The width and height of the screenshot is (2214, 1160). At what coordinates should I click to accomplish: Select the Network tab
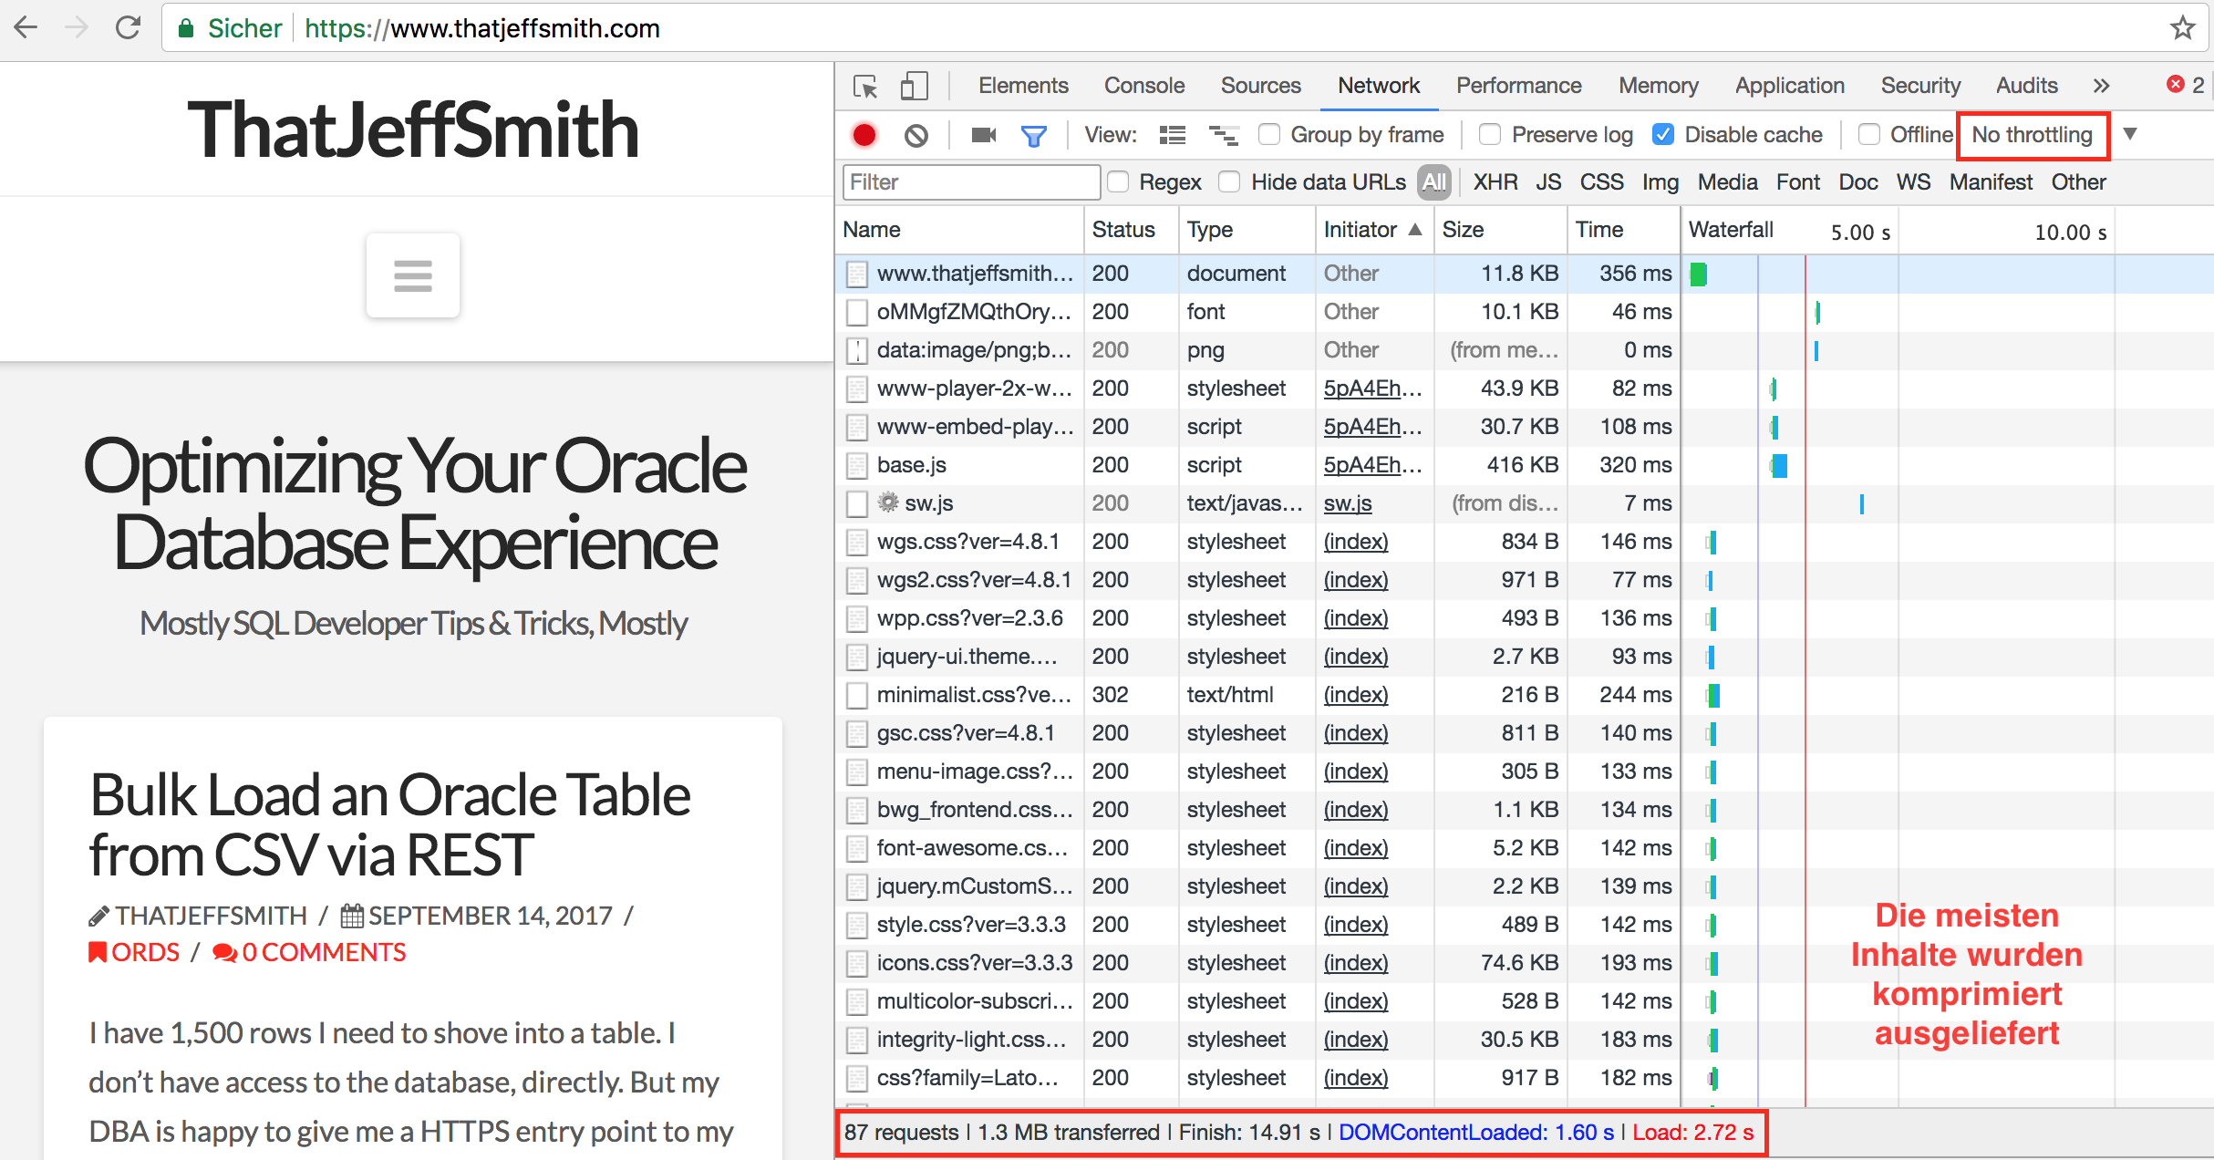[1379, 86]
